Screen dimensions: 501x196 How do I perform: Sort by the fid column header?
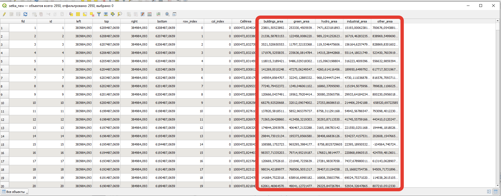click(23, 21)
